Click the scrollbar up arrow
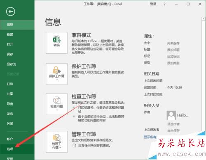The width and height of the screenshot is (206, 160). click(204, 19)
